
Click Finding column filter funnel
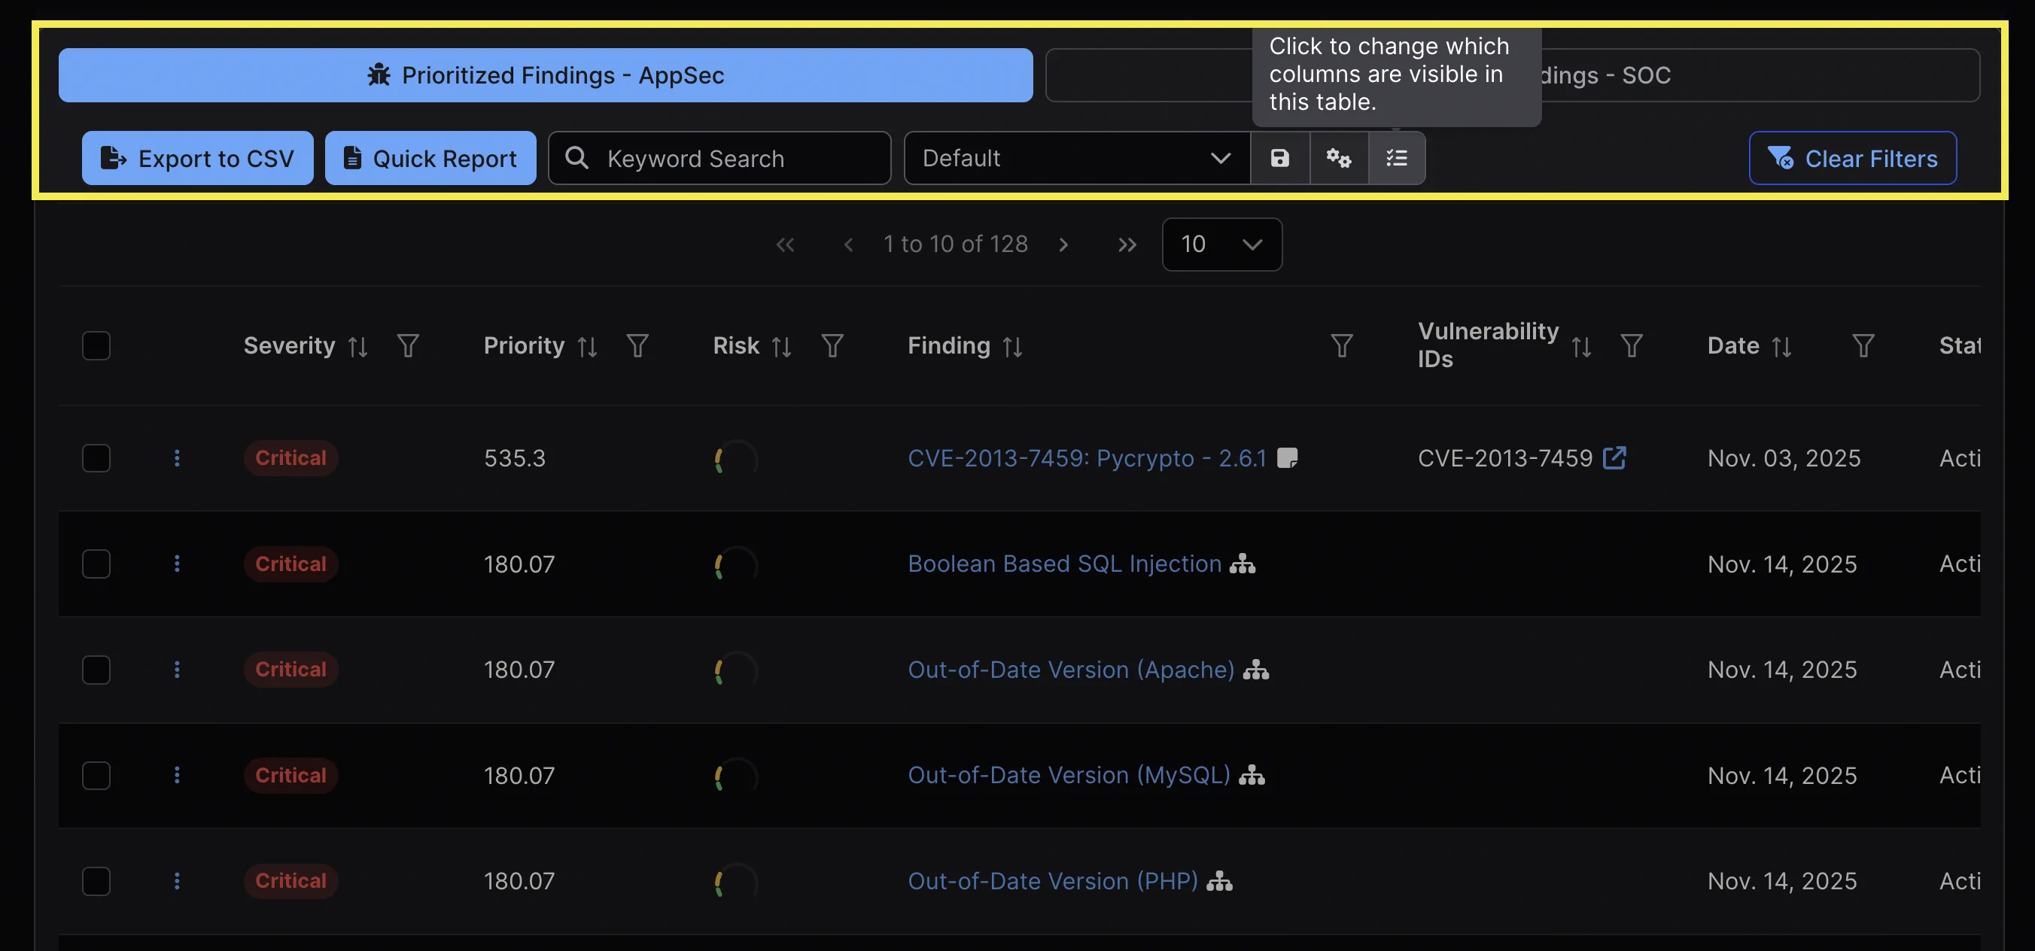1341,346
